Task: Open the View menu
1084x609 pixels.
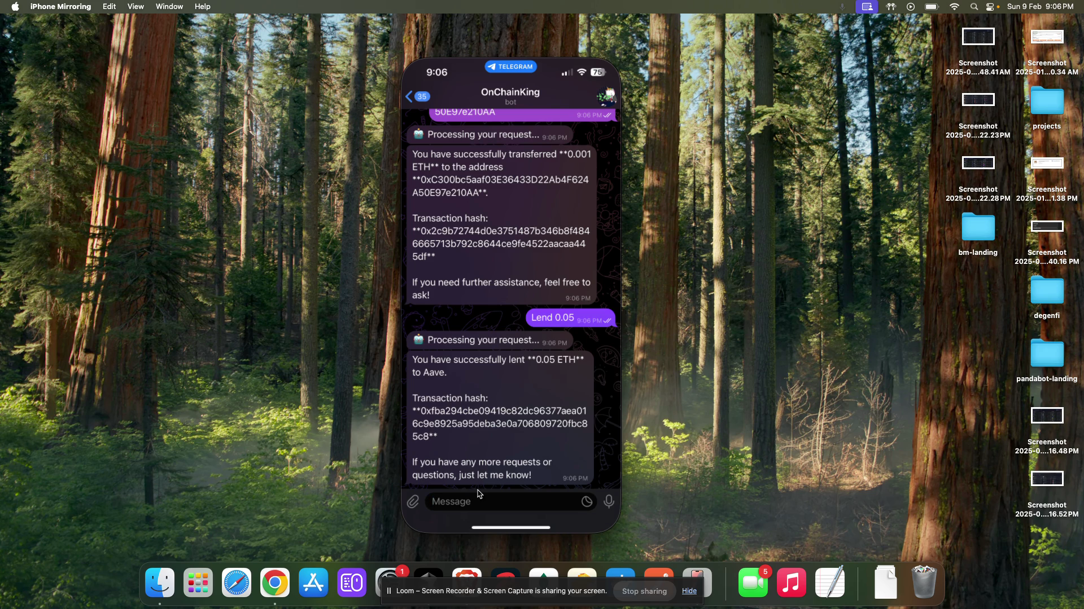Action: coord(135,7)
